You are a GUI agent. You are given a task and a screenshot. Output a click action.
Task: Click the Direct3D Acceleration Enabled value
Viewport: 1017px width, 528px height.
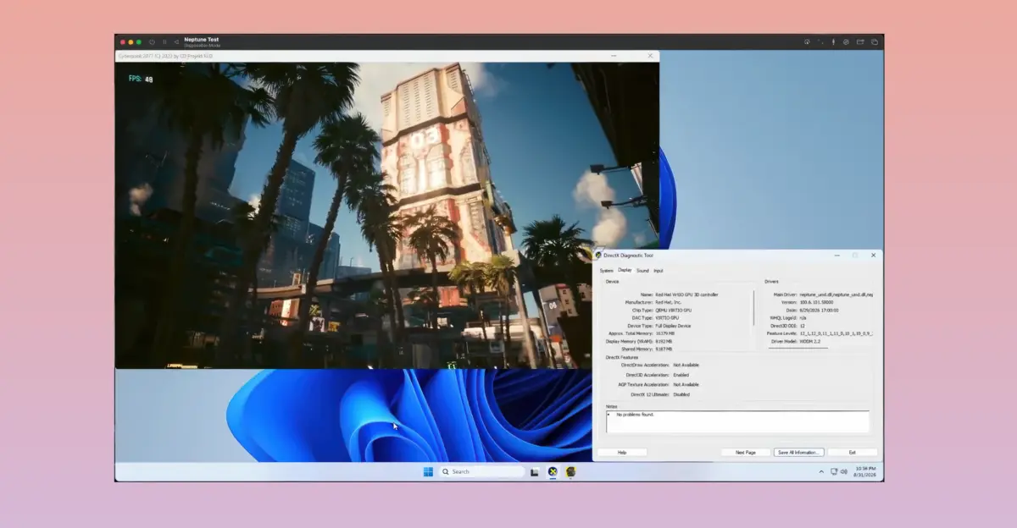coord(681,374)
